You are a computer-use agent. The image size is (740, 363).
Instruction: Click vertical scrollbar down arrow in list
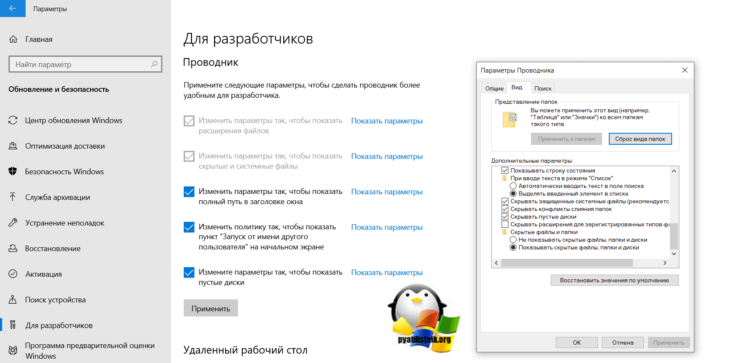click(674, 254)
